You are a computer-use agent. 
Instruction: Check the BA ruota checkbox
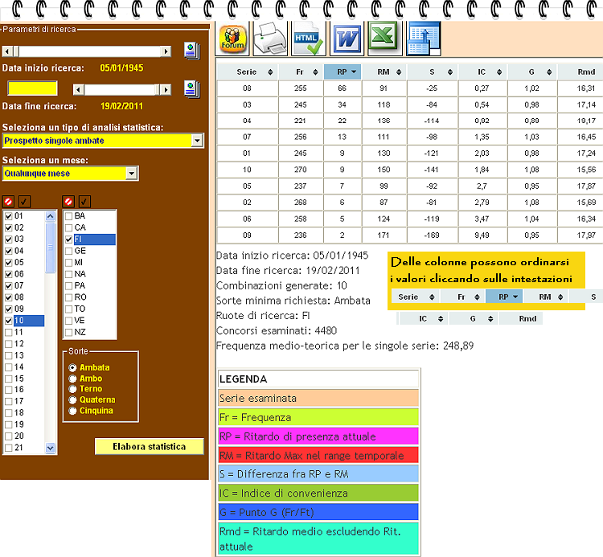69,216
